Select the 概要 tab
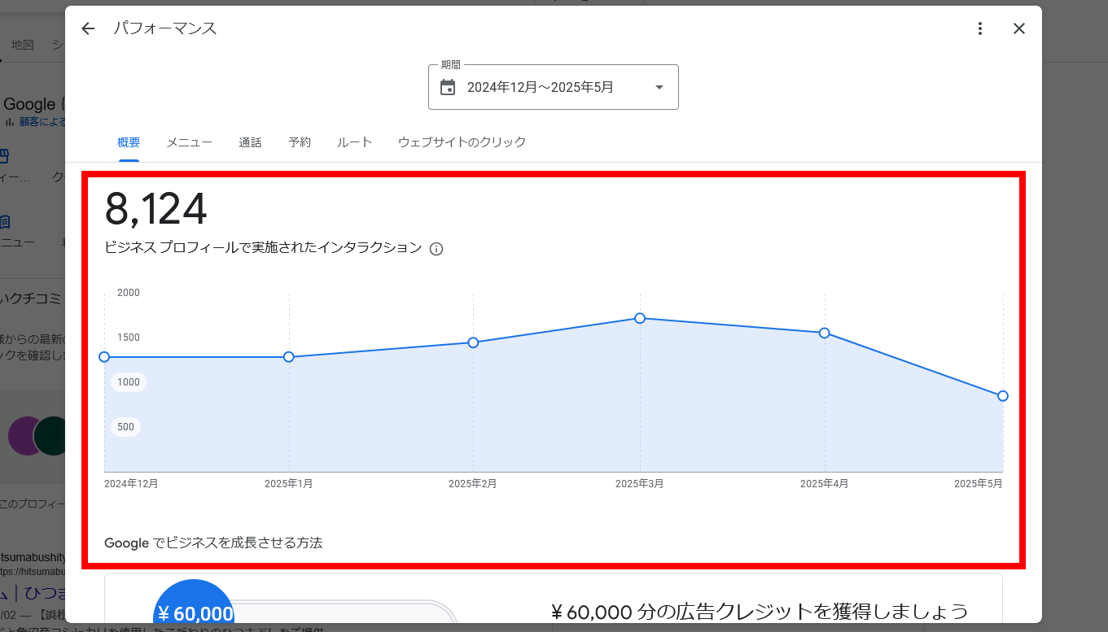Screen dimensions: 1108x632 (x=129, y=142)
